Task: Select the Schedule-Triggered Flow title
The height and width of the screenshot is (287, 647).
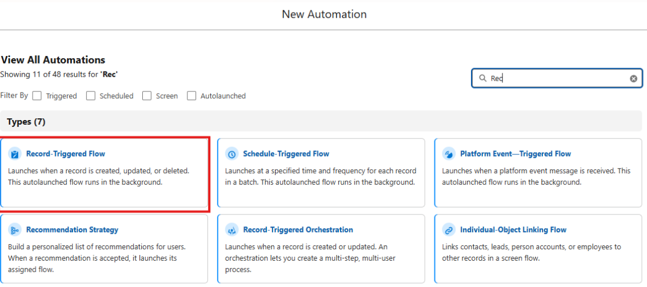Action: 286,154
